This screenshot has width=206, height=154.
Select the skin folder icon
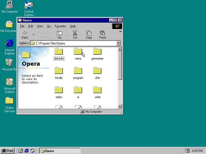click(x=97, y=71)
